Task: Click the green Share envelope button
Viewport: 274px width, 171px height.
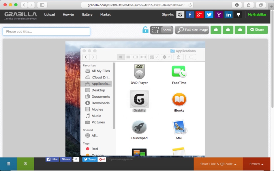Action: click(257, 30)
